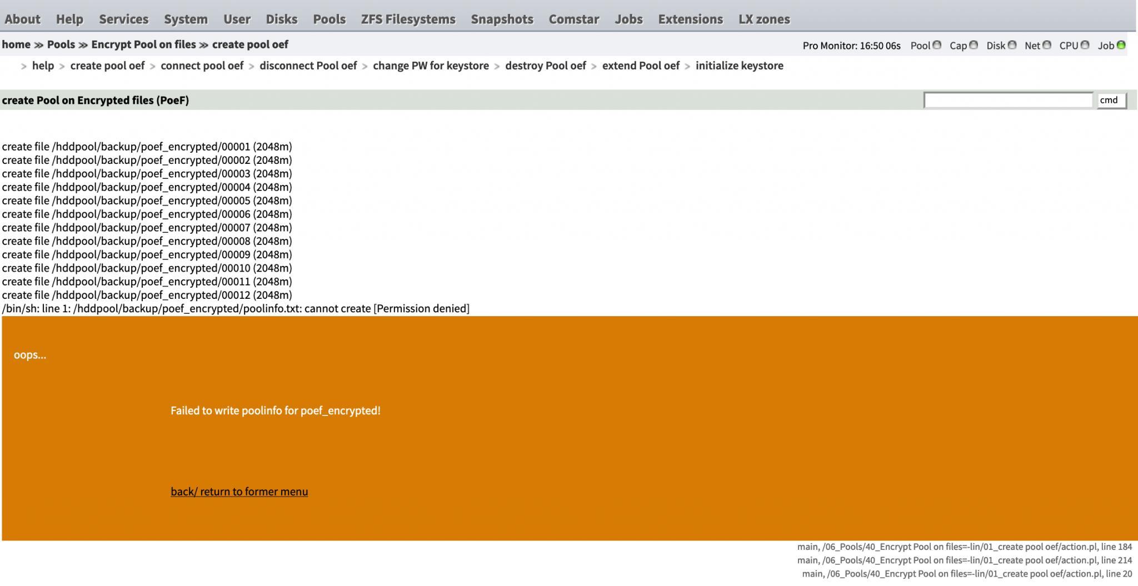The height and width of the screenshot is (586, 1138).
Task: Select connect pool oef submenu
Action: tap(202, 66)
